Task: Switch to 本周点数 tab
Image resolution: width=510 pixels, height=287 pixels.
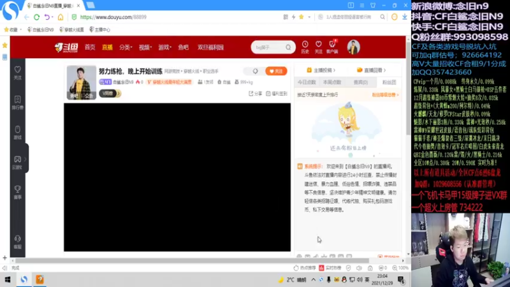Action: (332, 82)
